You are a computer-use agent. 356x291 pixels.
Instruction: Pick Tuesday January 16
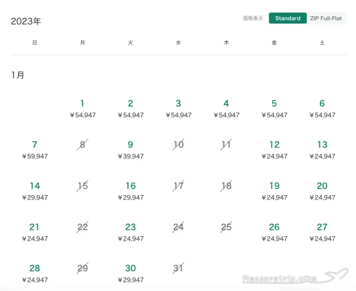coord(130,191)
